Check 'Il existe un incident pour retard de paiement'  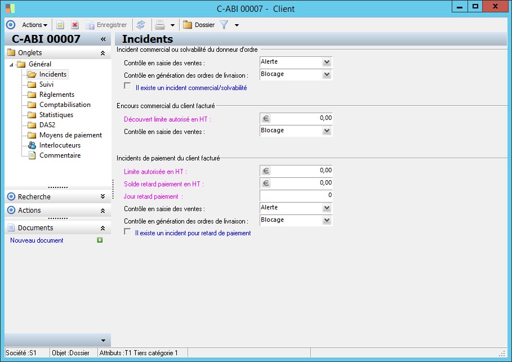click(x=127, y=231)
